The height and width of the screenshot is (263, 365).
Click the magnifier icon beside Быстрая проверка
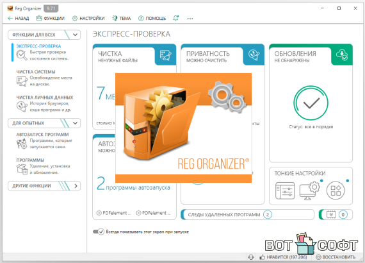pos(22,55)
